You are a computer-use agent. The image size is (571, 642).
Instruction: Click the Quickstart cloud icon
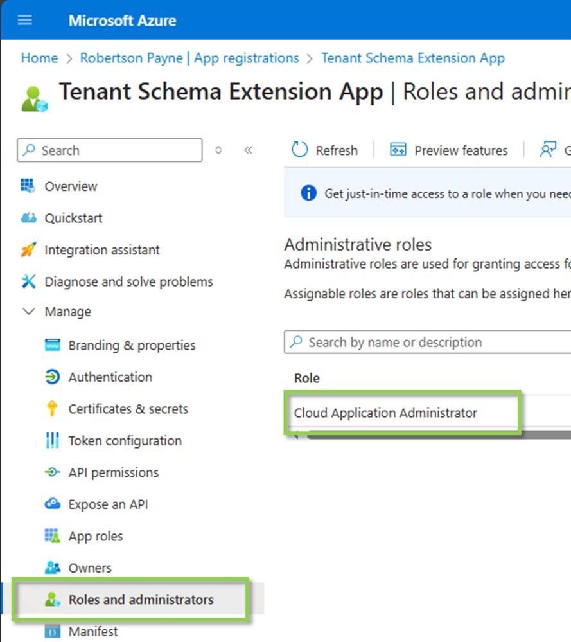pyautogui.click(x=28, y=218)
